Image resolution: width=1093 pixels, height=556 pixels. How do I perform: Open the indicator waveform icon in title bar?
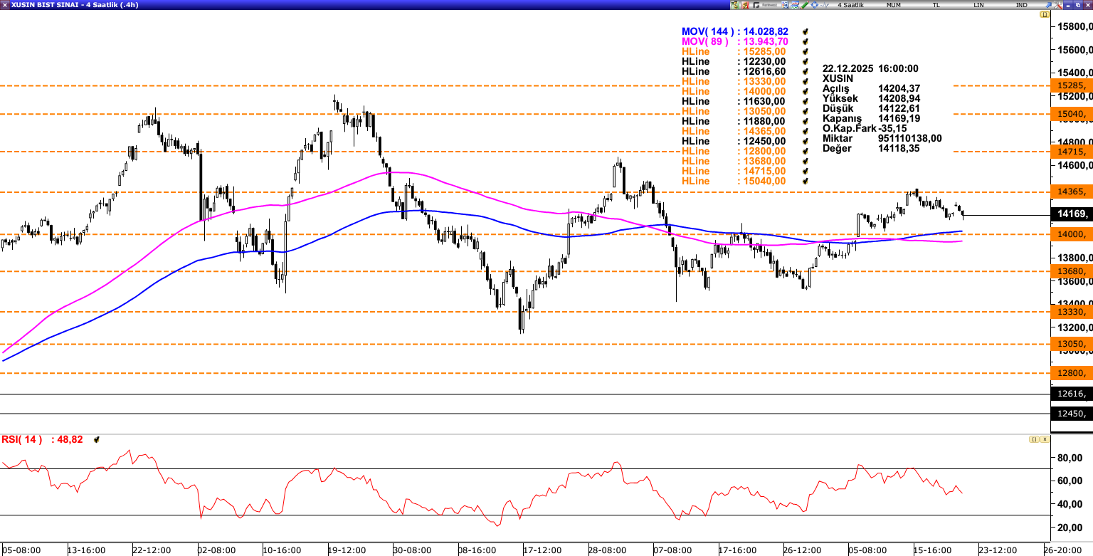[x=825, y=5]
